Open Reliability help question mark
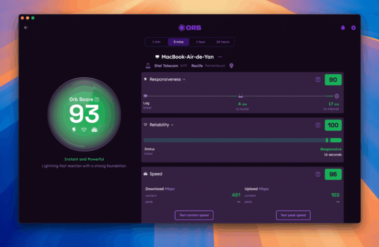The width and height of the screenshot is (379, 247). tap(318, 125)
